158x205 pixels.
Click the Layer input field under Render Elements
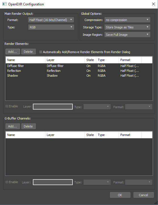click(53, 106)
